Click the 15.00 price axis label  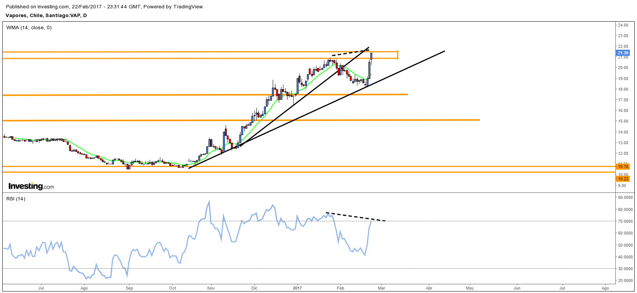pyautogui.click(x=623, y=121)
